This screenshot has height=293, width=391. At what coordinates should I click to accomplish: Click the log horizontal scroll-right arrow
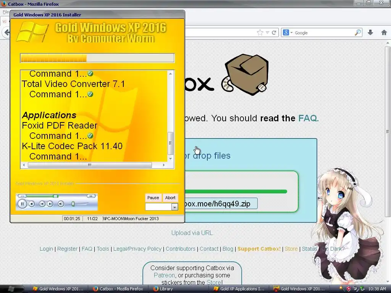click(163, 165)
